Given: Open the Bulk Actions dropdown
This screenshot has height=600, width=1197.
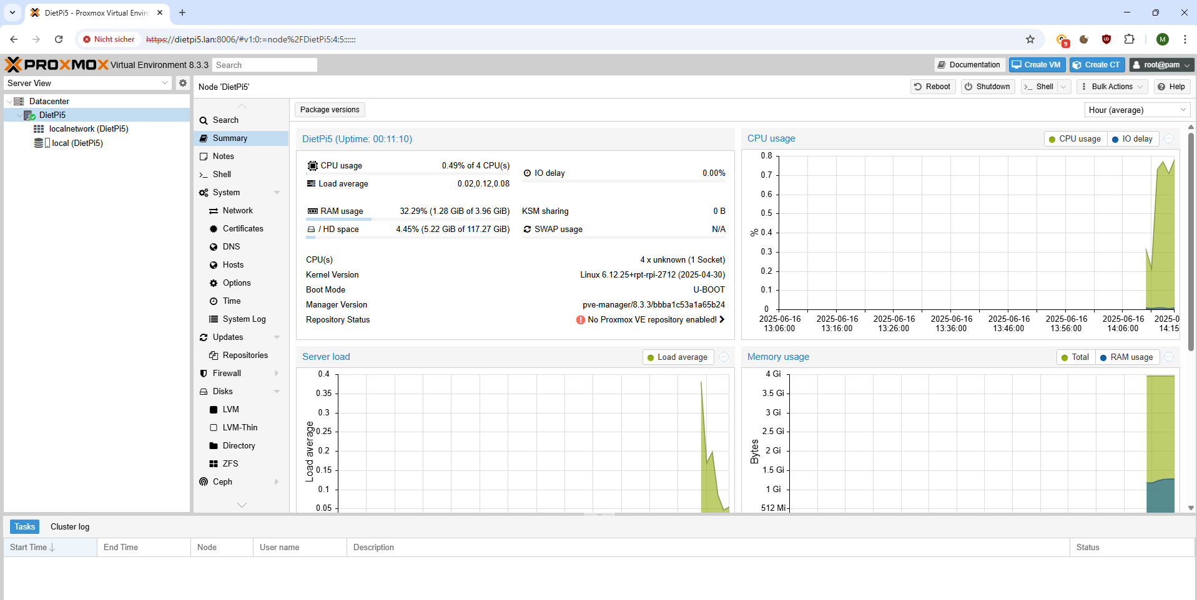Looking at the screenshot, I should point(1112,87).
